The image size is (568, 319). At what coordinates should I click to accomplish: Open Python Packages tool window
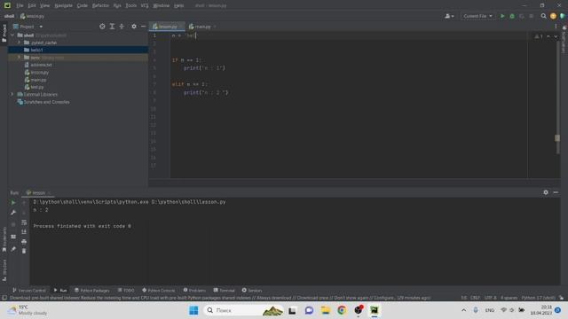(92, 291)
